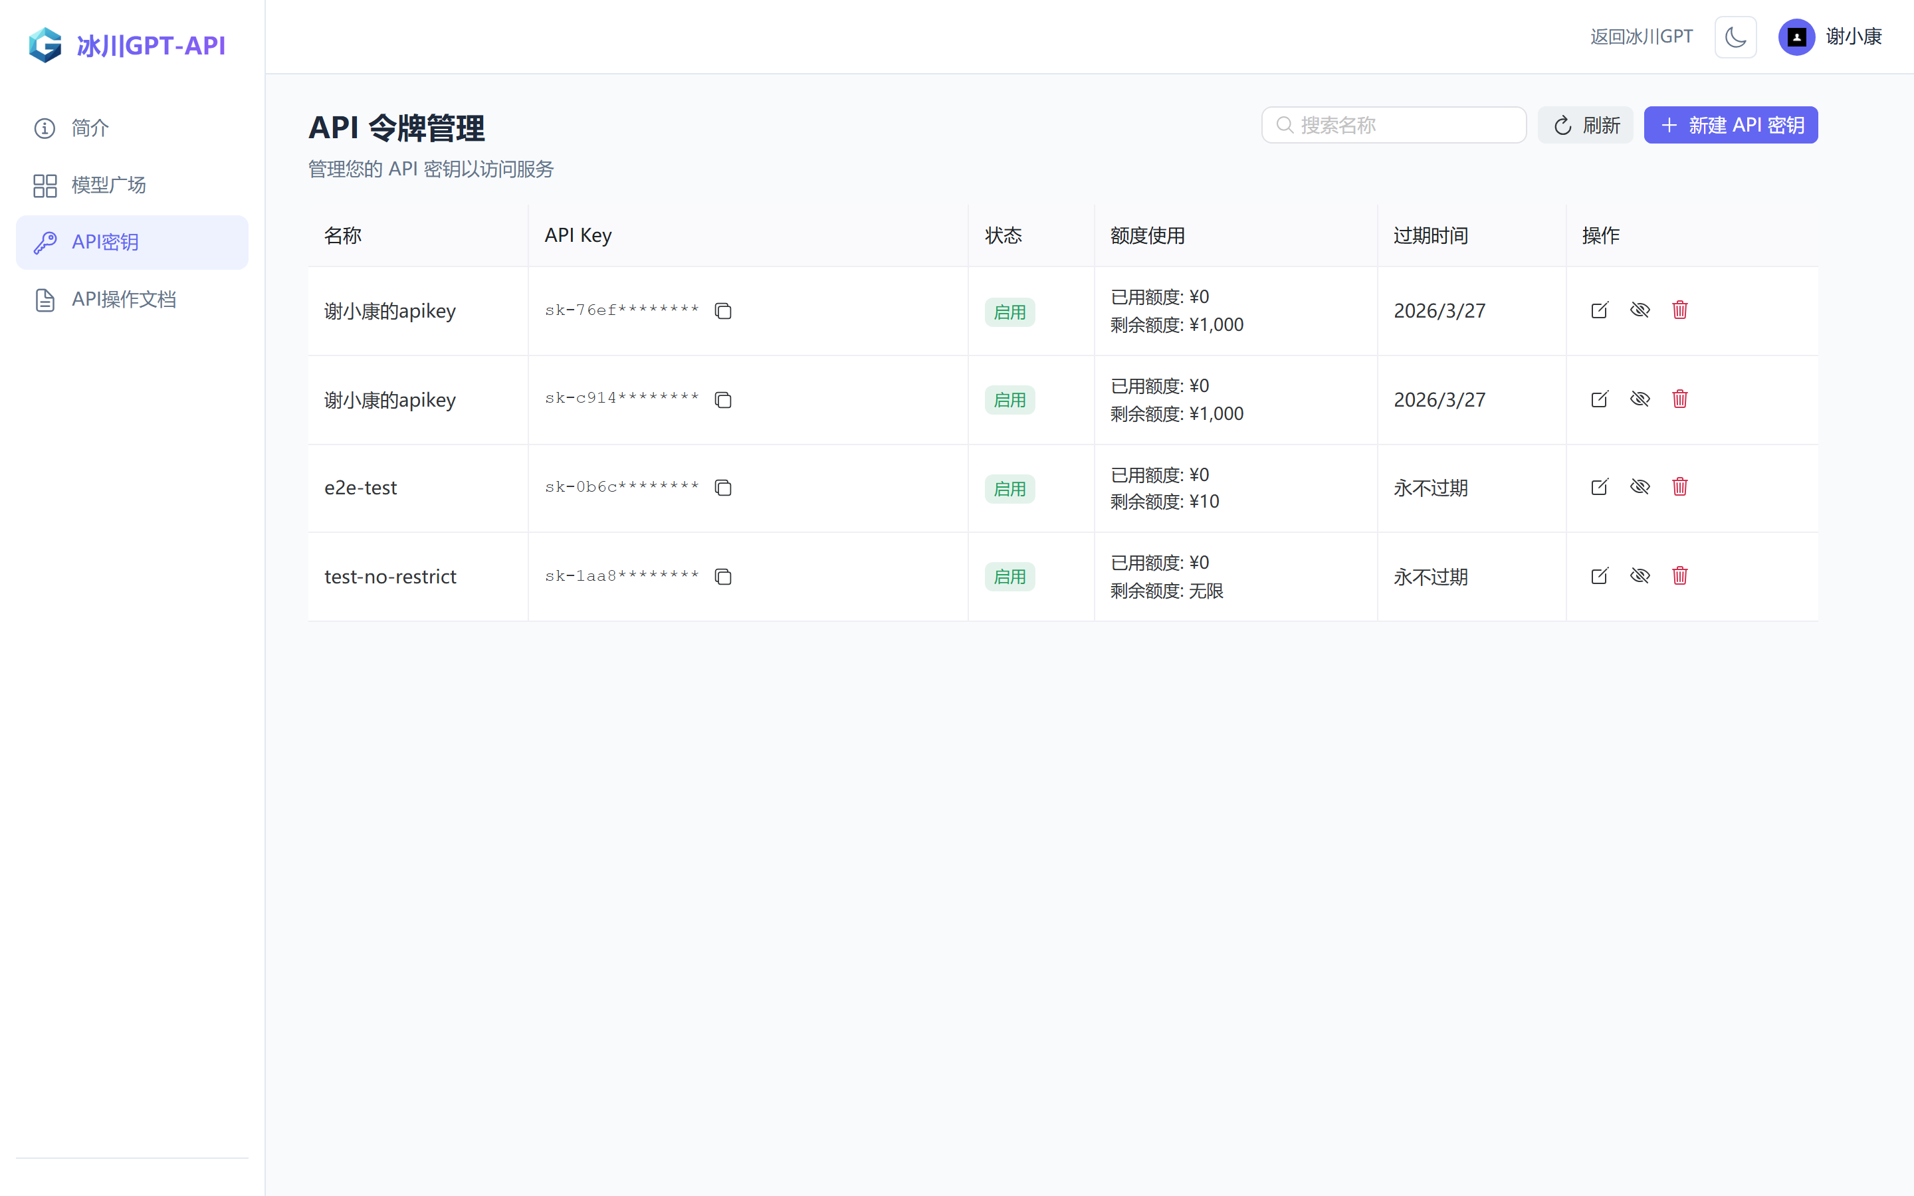
Task: Click the 新建 API 密钥 button
Action: click(x=1731, y=124)
